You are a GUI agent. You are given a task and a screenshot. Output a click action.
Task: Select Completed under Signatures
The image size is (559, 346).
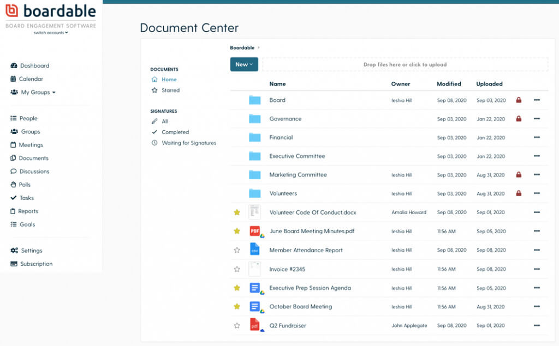click(176, 132)
